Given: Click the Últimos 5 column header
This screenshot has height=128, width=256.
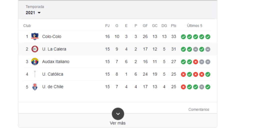Looking at the screenshot, I should pos(194,26).
